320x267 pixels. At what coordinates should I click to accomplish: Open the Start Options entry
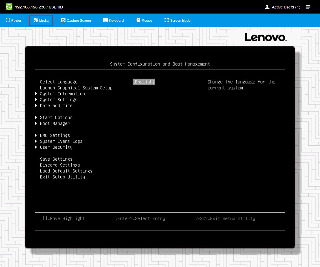point(56,117)
